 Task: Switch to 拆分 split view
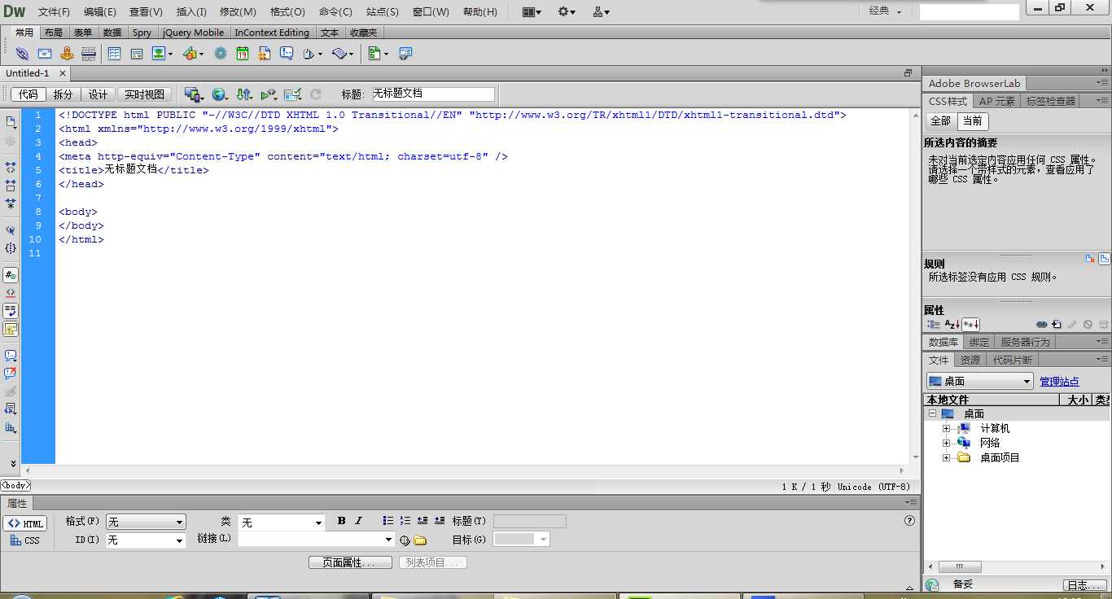point(63,94)
